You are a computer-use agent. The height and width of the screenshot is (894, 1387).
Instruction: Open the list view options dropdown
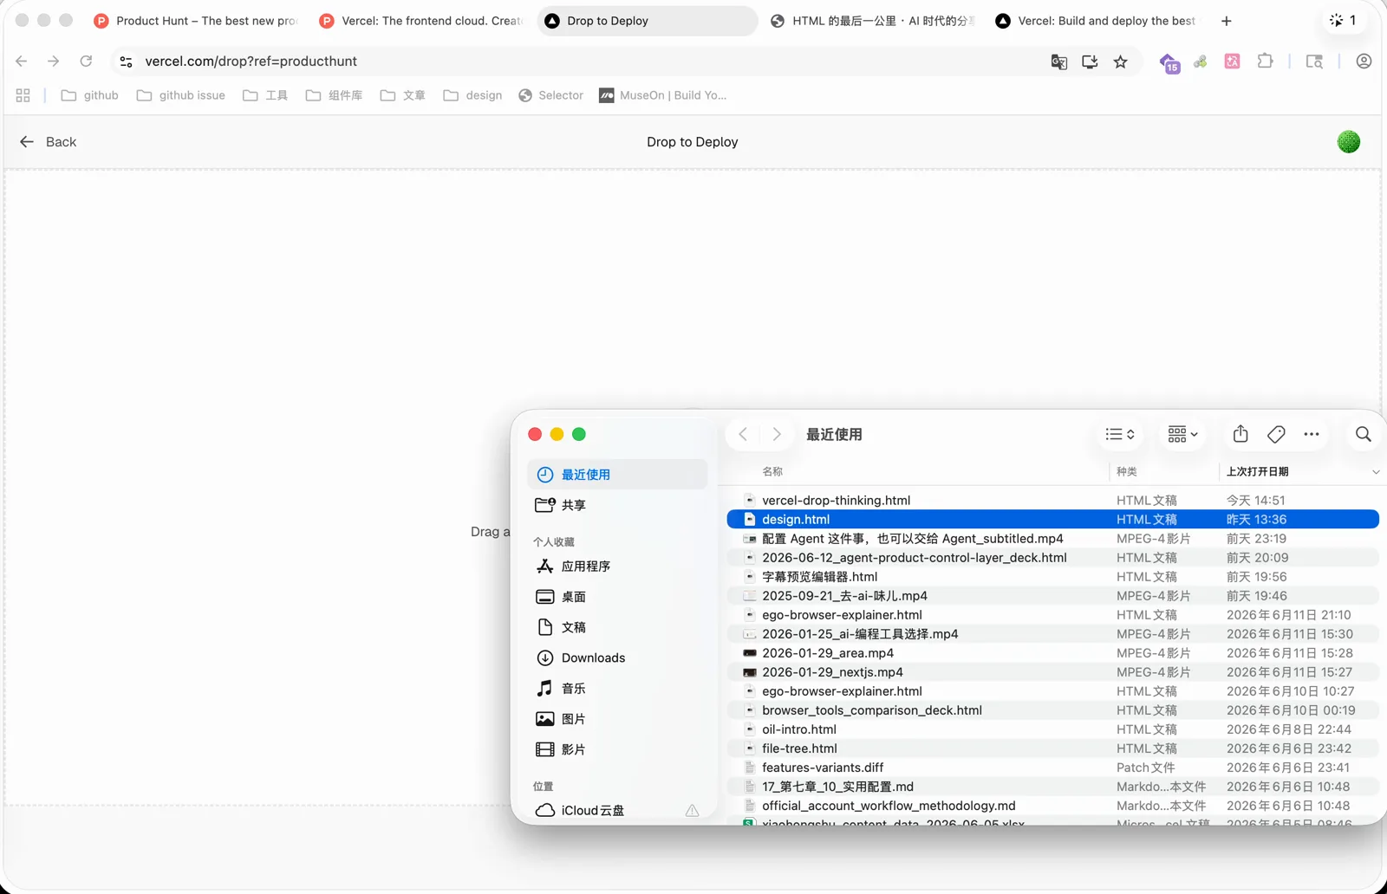click(1120, 434)
